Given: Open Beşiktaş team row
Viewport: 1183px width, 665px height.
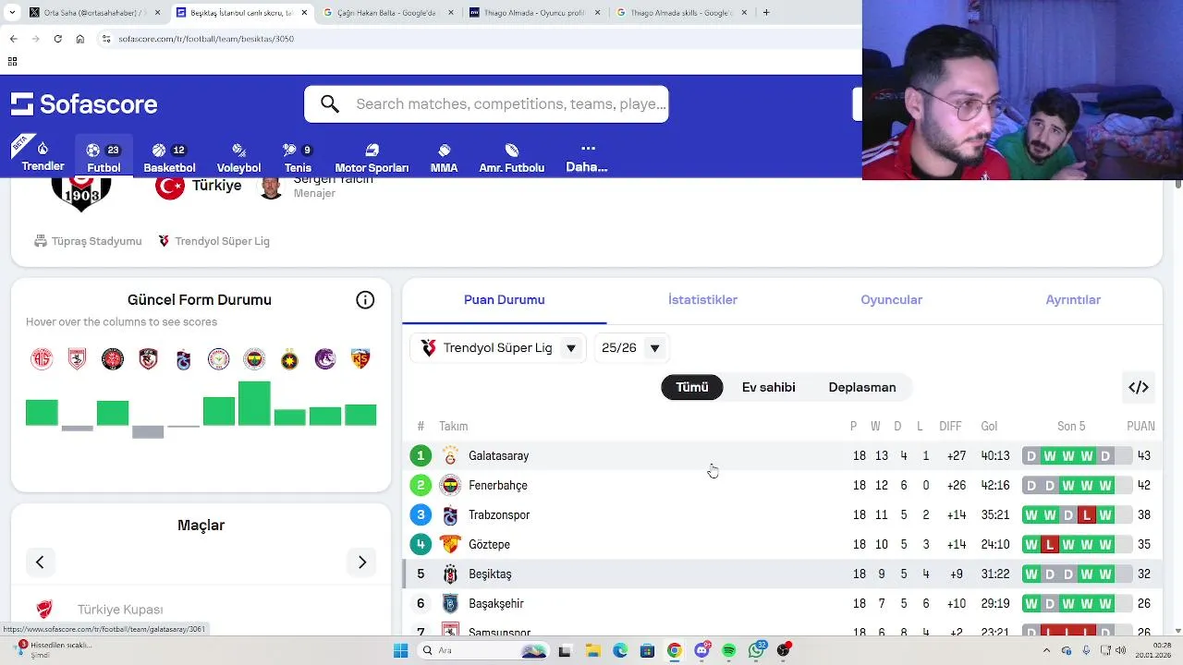Looking at the screenshot, I should (x=782, y=574).
